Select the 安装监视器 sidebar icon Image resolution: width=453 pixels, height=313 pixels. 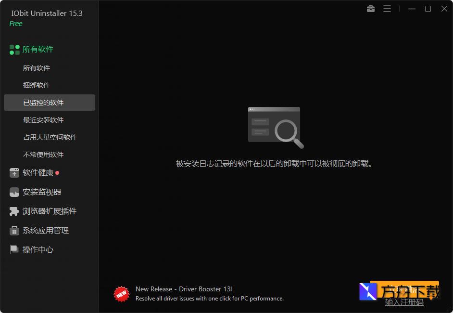click(14, 192)
